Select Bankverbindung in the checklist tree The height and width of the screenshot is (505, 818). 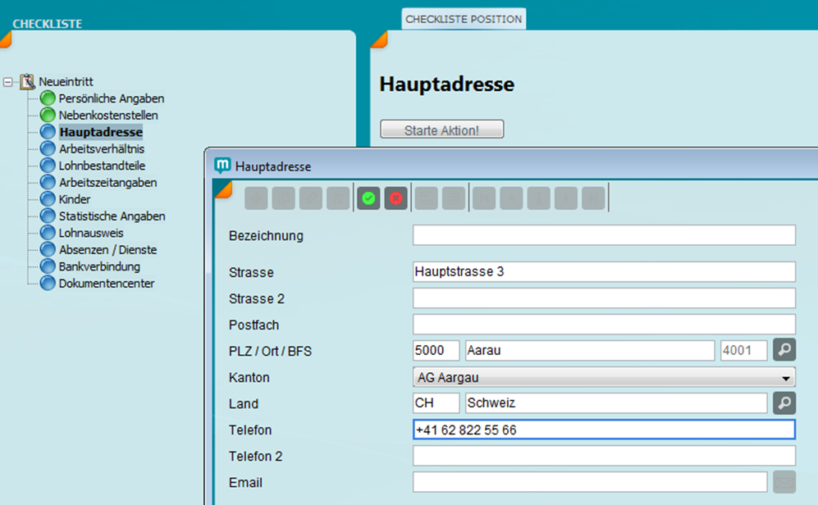tap(99, 266)
